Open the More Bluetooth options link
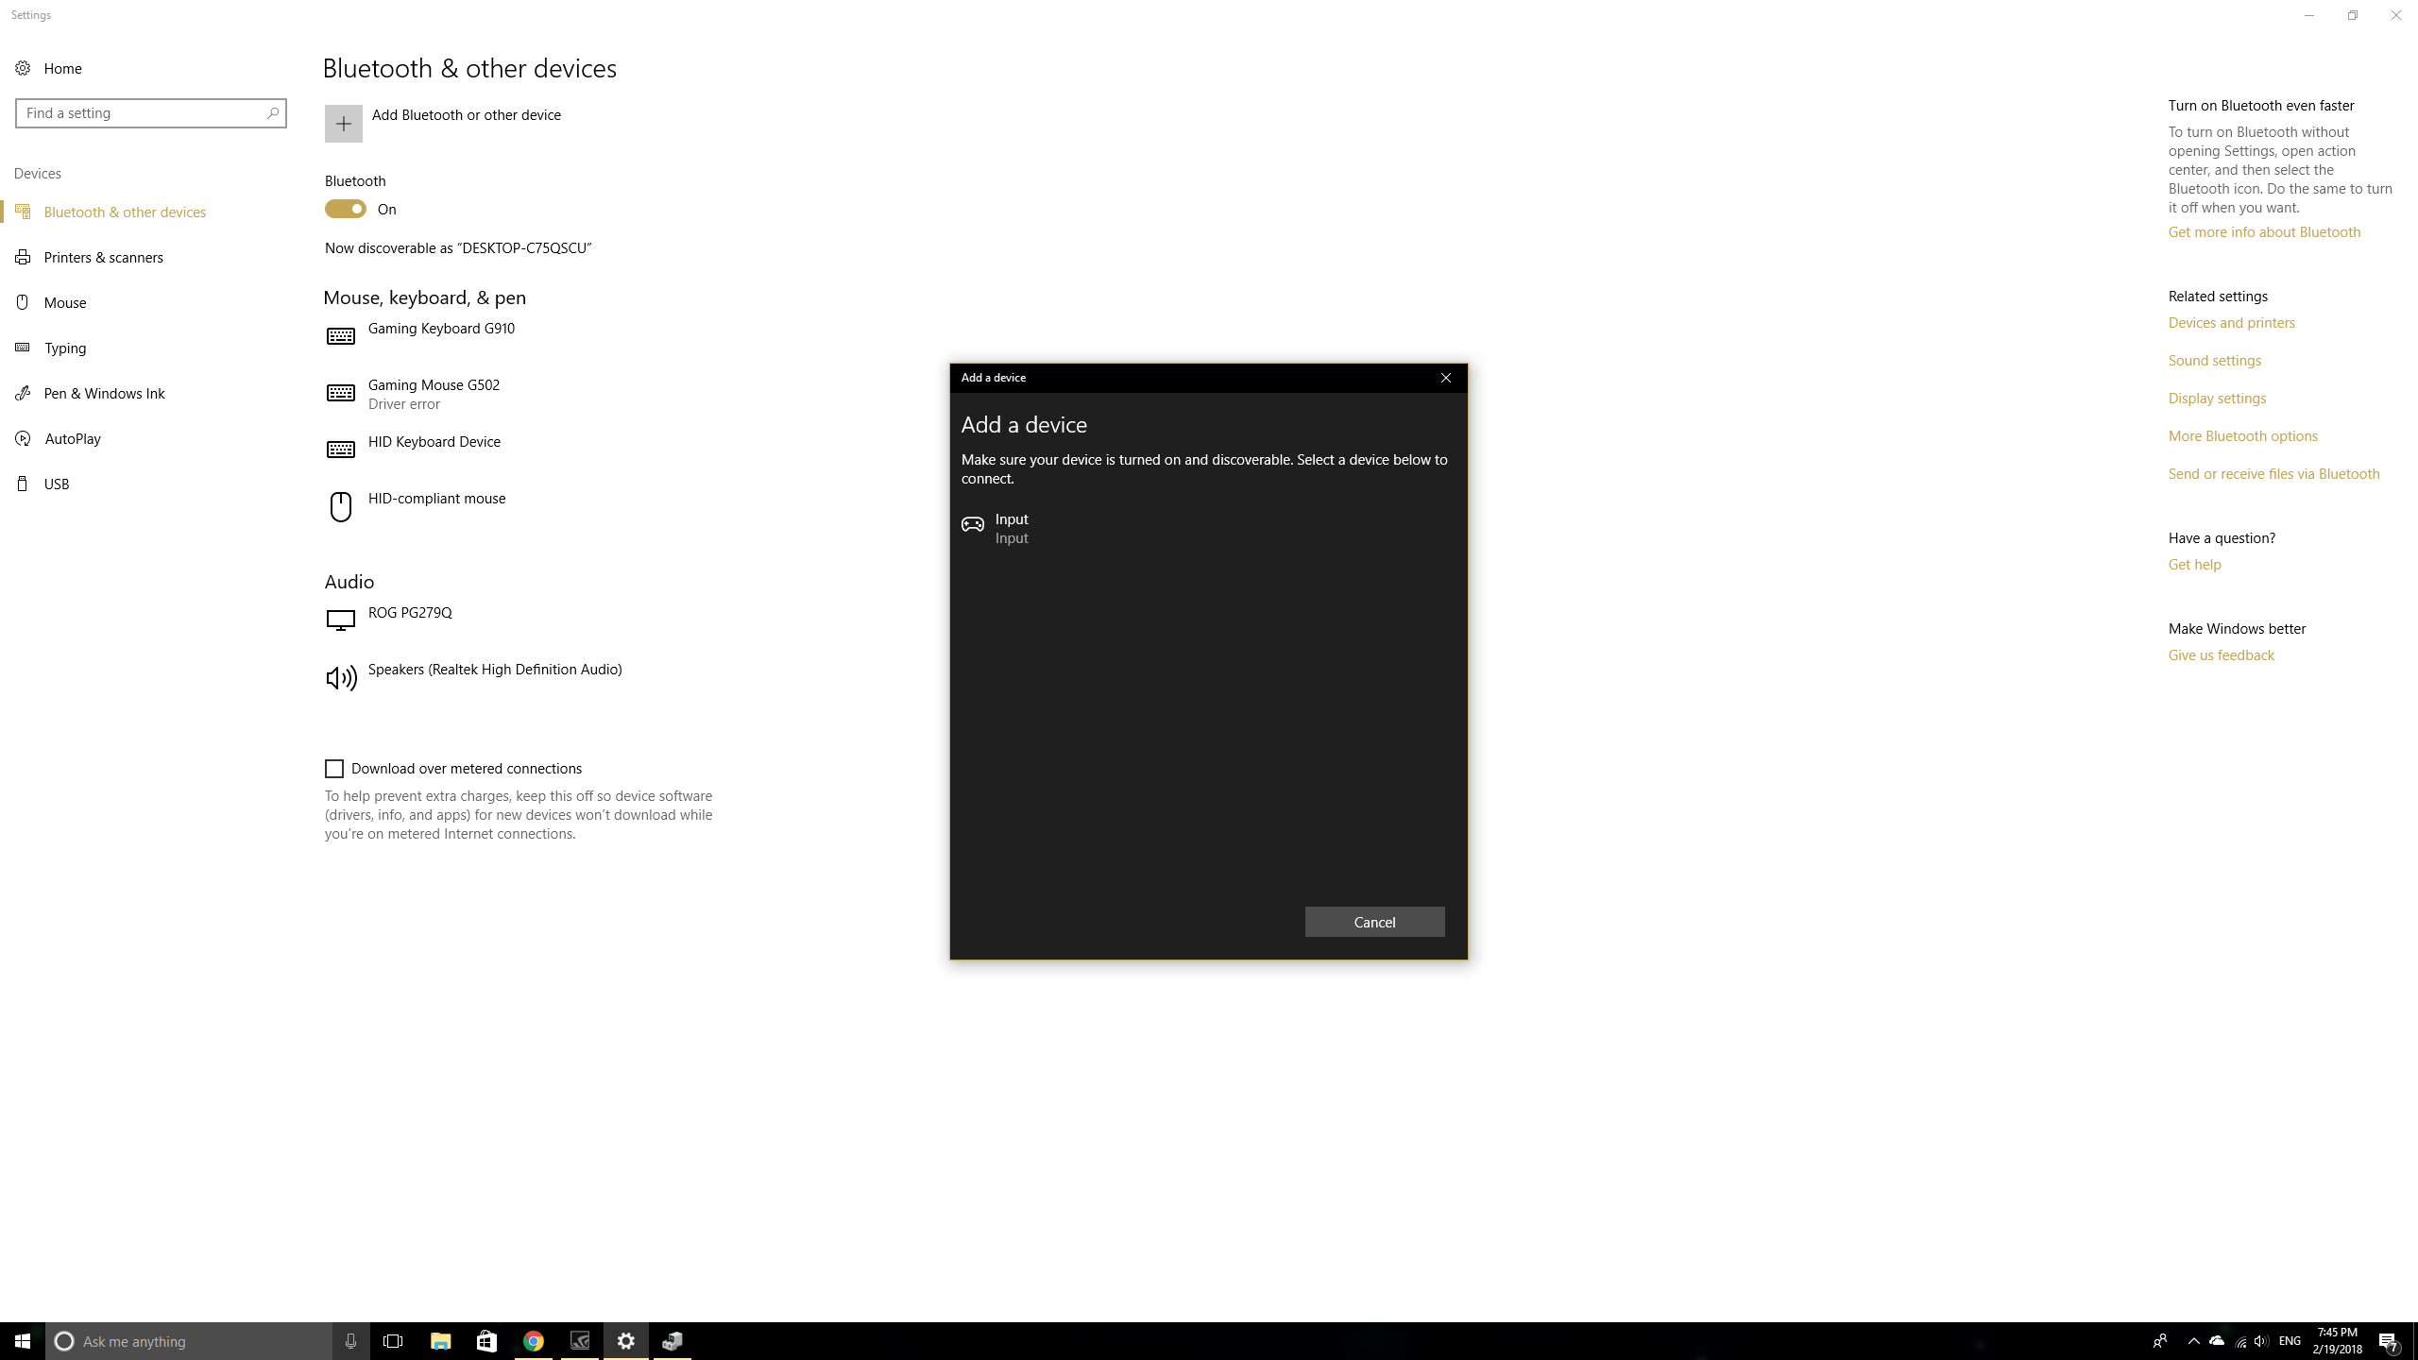Image resolution: width=2418 pixels, height=1360 pixels. [2242, 435]
